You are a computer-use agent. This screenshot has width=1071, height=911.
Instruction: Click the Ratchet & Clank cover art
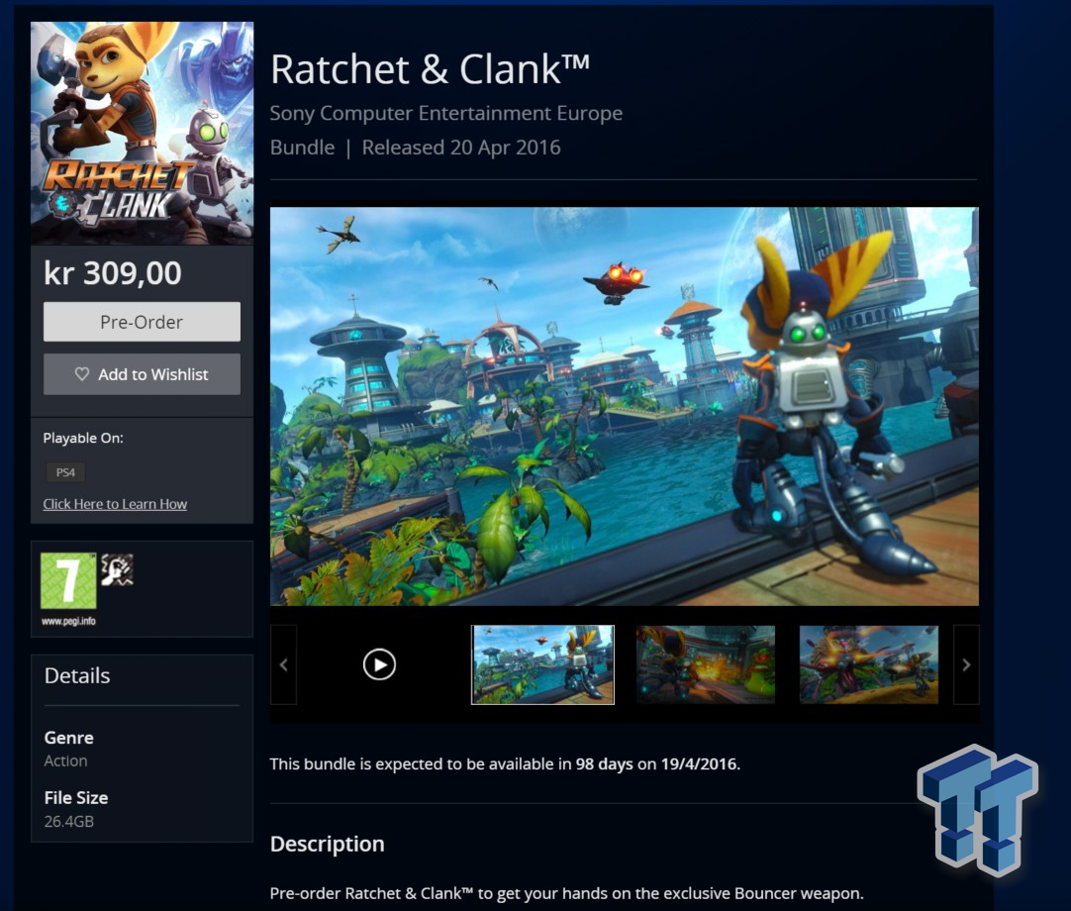(143, 134)
